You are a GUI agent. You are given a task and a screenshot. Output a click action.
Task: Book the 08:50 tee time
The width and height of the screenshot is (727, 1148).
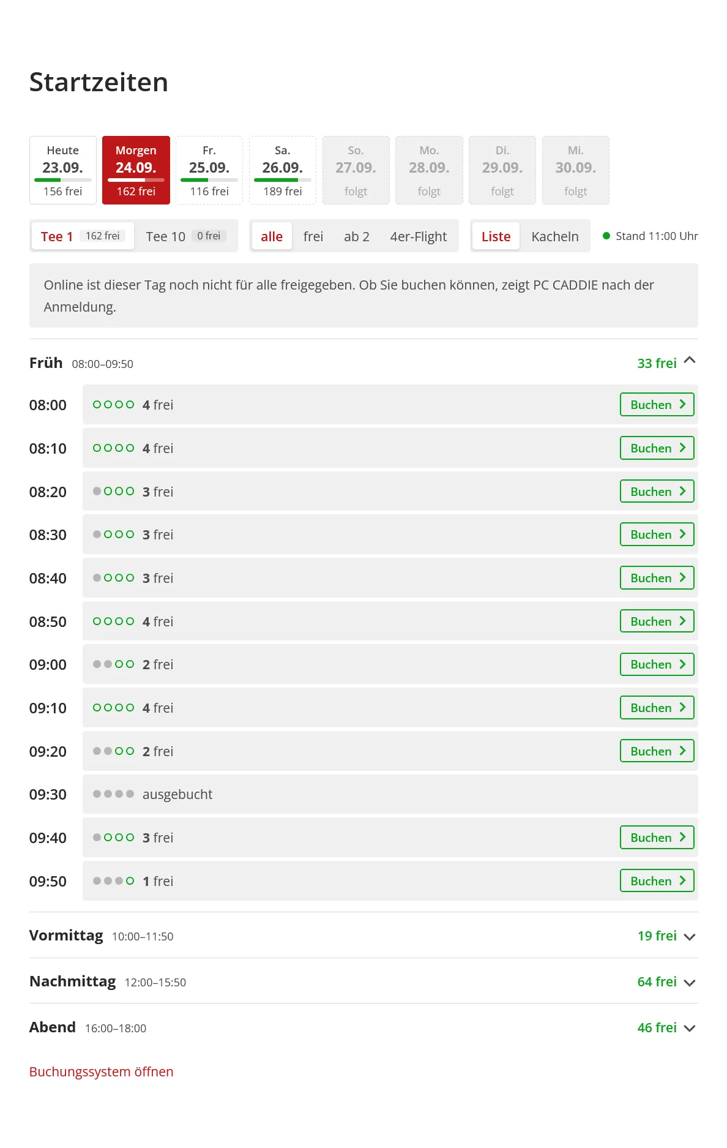pyautogui.click(x=657, y=621)
